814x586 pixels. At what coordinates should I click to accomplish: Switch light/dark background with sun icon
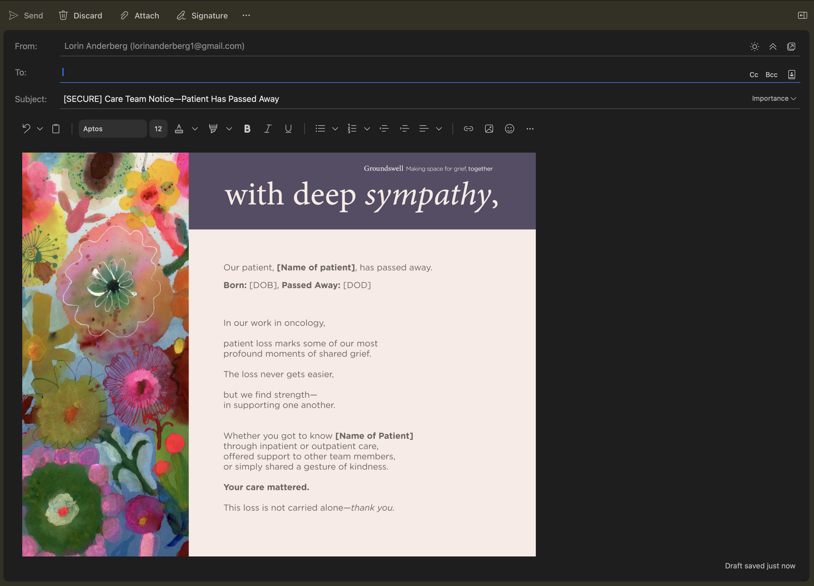(x=755, y=47)
